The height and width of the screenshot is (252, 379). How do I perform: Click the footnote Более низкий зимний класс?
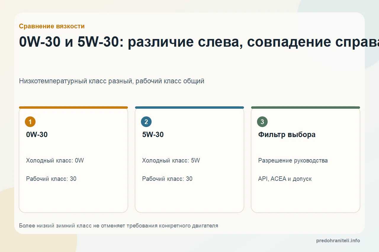[x=118, y=226]
